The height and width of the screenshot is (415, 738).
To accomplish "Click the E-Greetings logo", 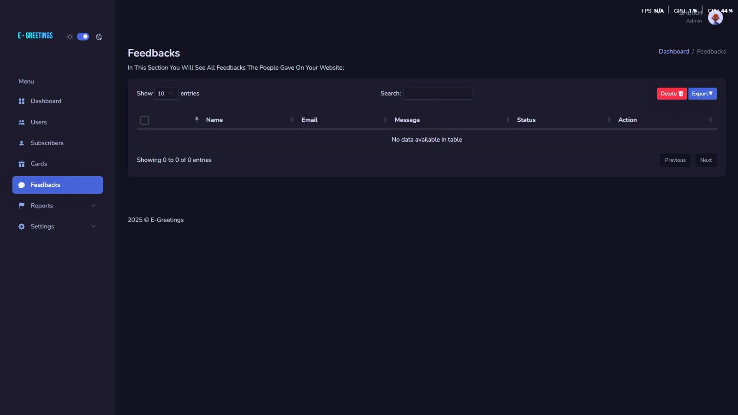I will [x=35, y=36].
